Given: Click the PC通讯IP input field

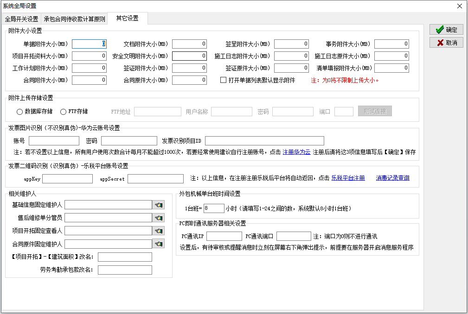Looking at the screenshot, I should [224, 237].
